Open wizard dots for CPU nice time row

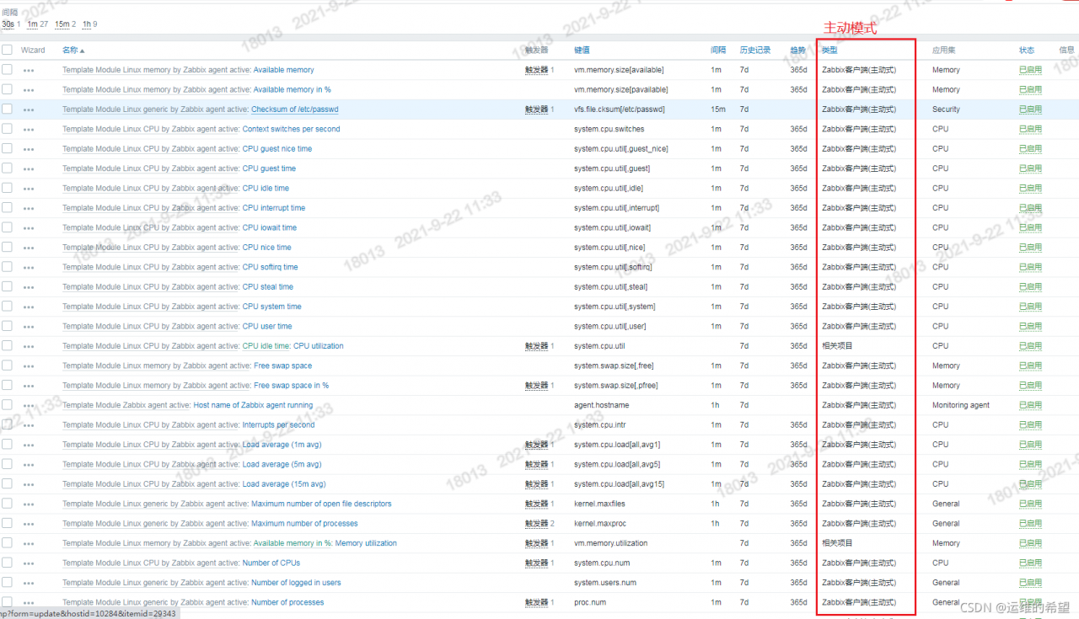[29, 248]
